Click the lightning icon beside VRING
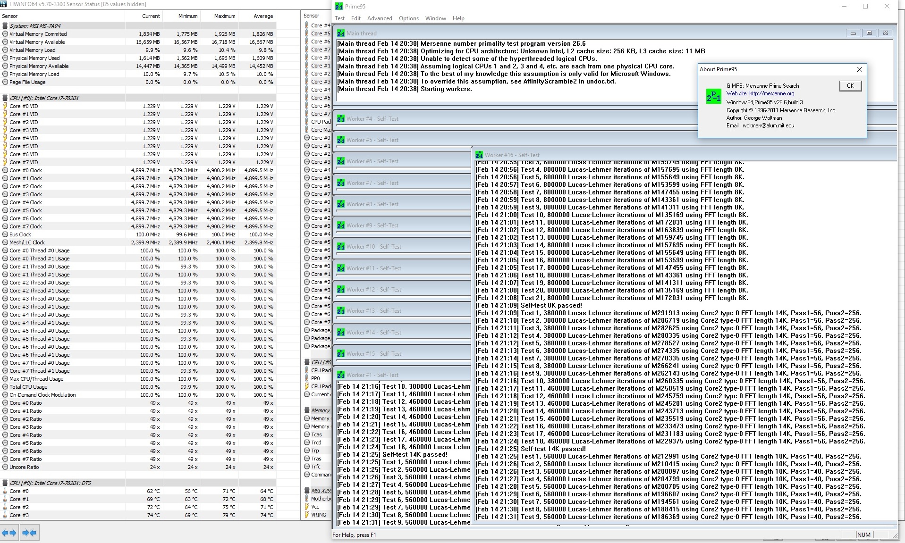 tap(307, 515)
